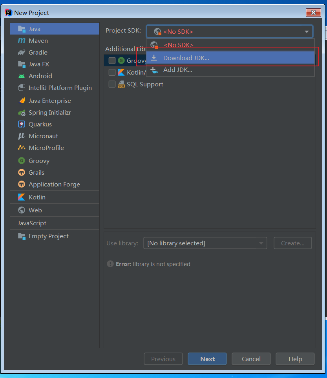Click the Next button

click(x=207, y=359)
